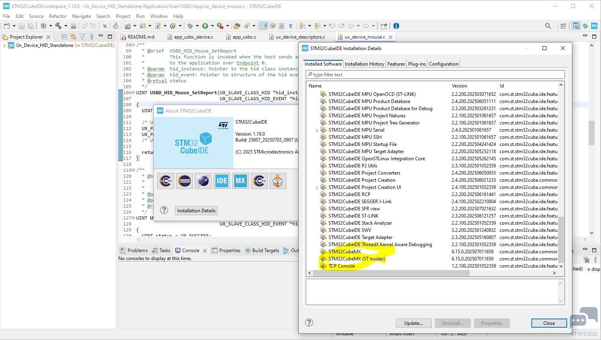The image size is (601, 340).
Task: Open the Run button dropdown arrow
Action: point(212,26)
